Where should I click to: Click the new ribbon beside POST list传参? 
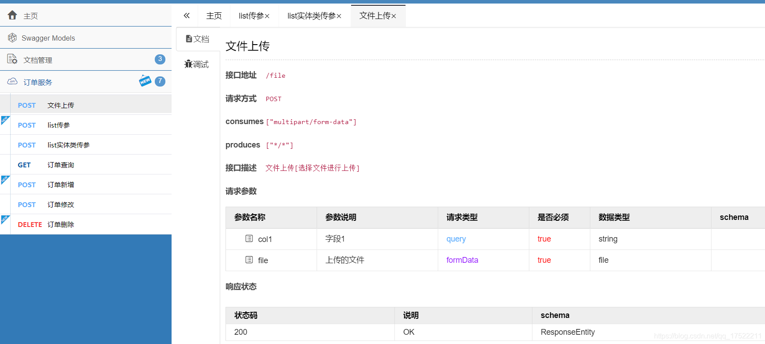(x=4, y=120)
